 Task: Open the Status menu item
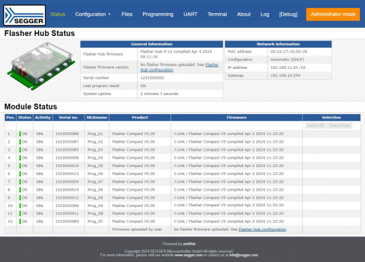[x=58, y=14]
